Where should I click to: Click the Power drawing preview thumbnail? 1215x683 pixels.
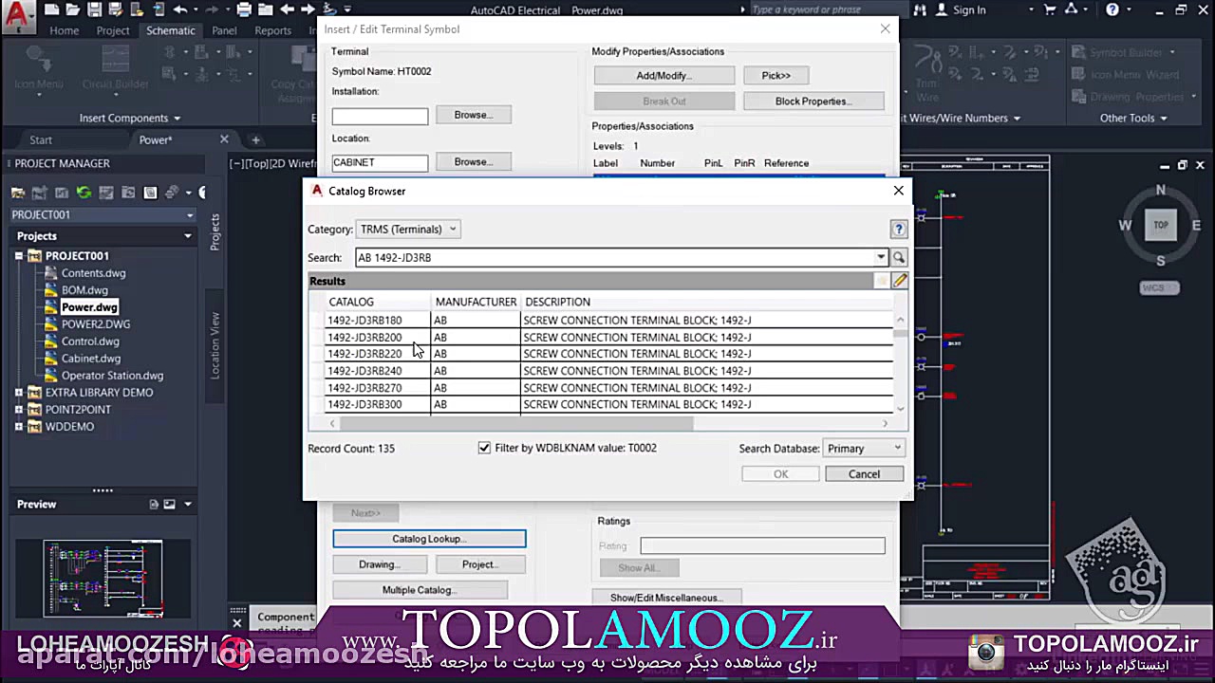pyautogui.click(x=103, y=579)
